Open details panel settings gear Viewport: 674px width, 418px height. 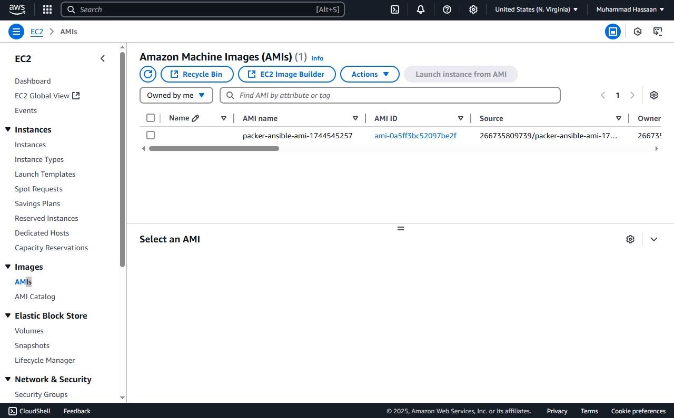(630, 239)
